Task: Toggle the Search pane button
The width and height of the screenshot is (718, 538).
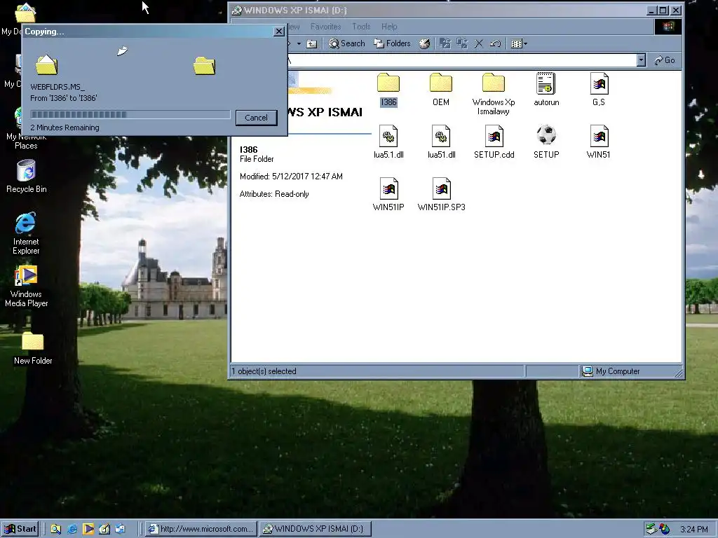Action: point(347,44)
